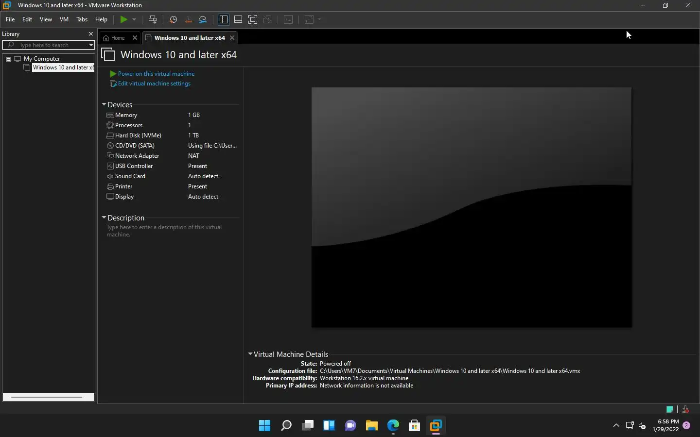Open taskbar Search magnifier icon
This screenshot has width=700, height=437.
(286, 426)
